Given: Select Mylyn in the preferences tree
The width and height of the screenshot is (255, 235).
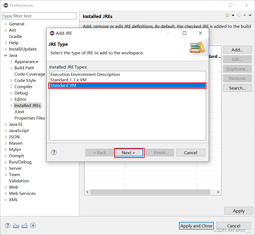Looking at the screenshot, I should pyautogui.click(x=15, y=150).
